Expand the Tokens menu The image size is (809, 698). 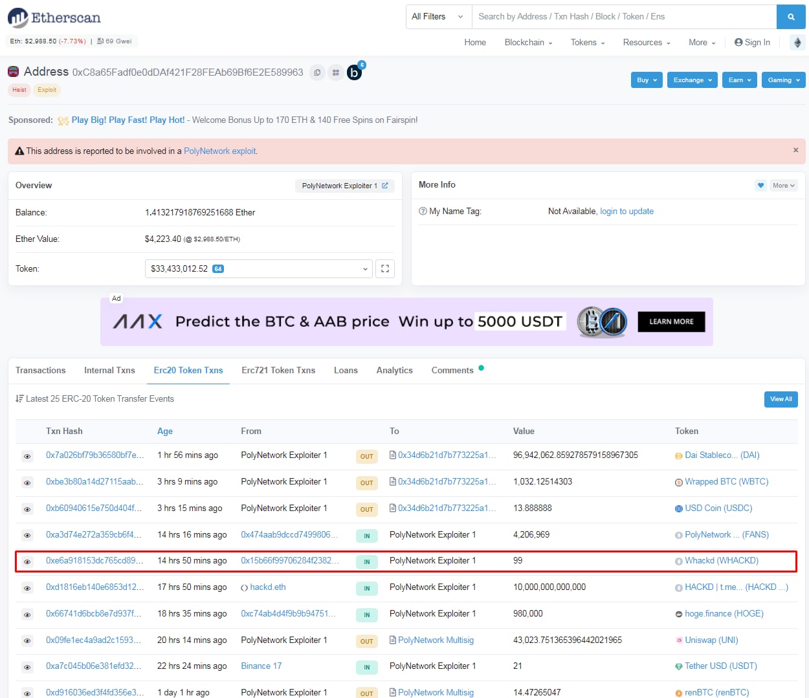point(588,42)
